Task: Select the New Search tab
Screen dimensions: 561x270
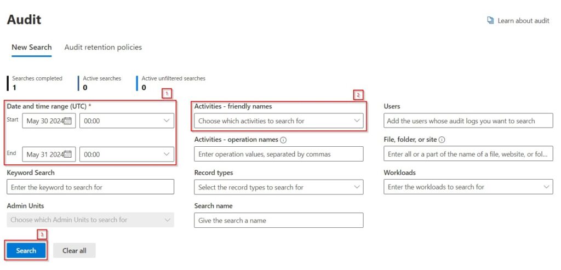Action: click(32, 48)
